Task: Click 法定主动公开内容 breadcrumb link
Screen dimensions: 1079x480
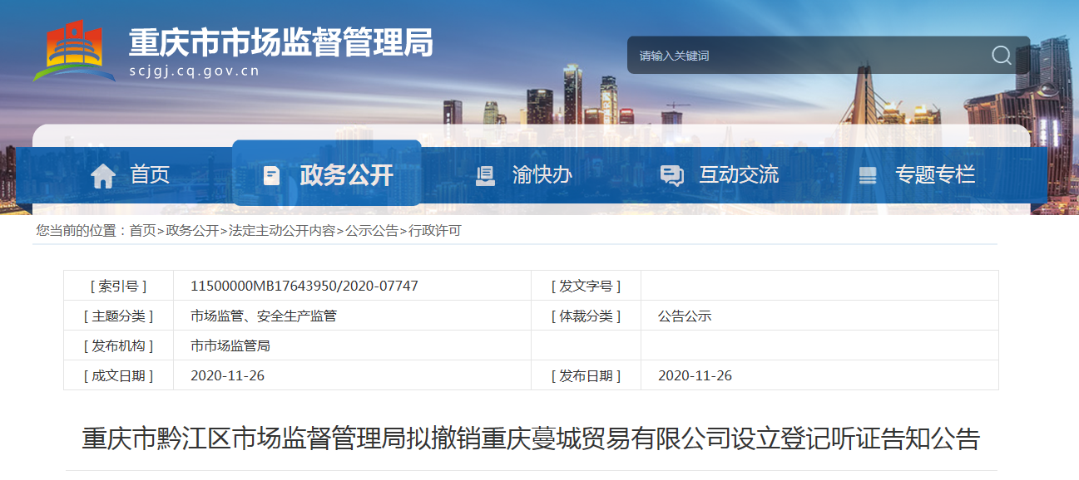Action: pos(282,231)
